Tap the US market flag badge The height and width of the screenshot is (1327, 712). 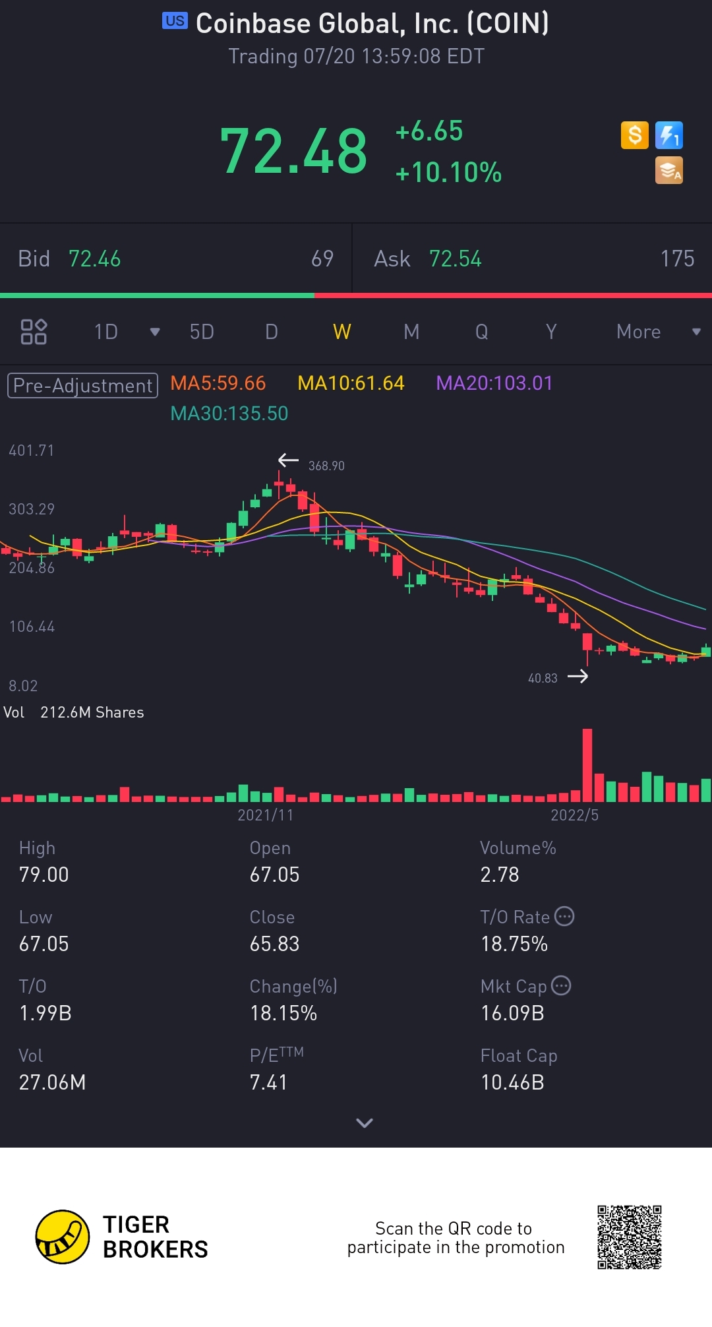click(x=175, y=21)
